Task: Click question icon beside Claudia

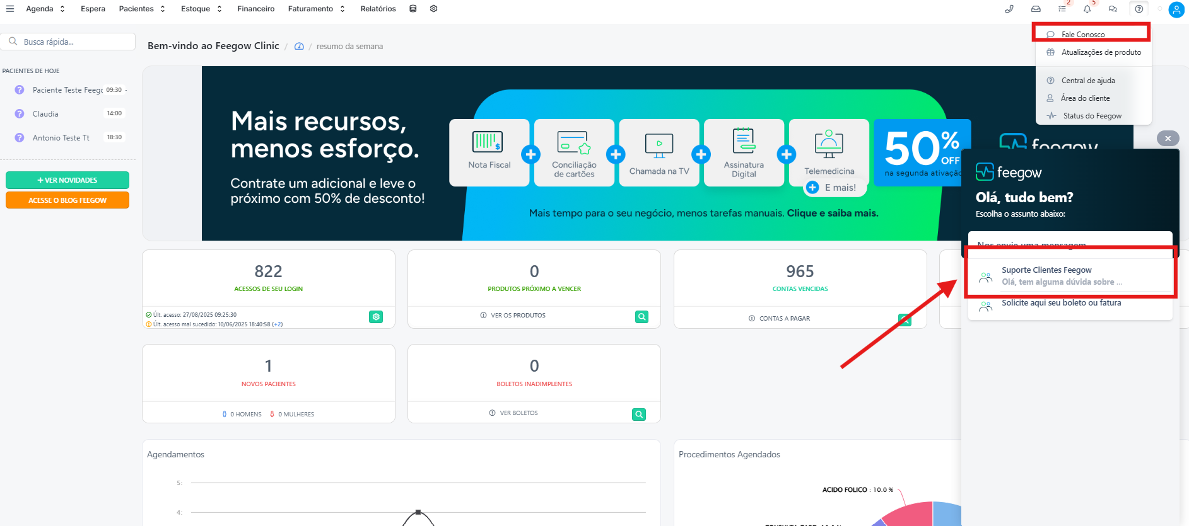Action: (x=20, y=114)
